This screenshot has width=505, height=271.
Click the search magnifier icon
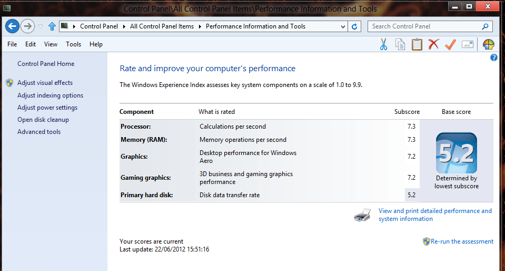coord(485,26)
